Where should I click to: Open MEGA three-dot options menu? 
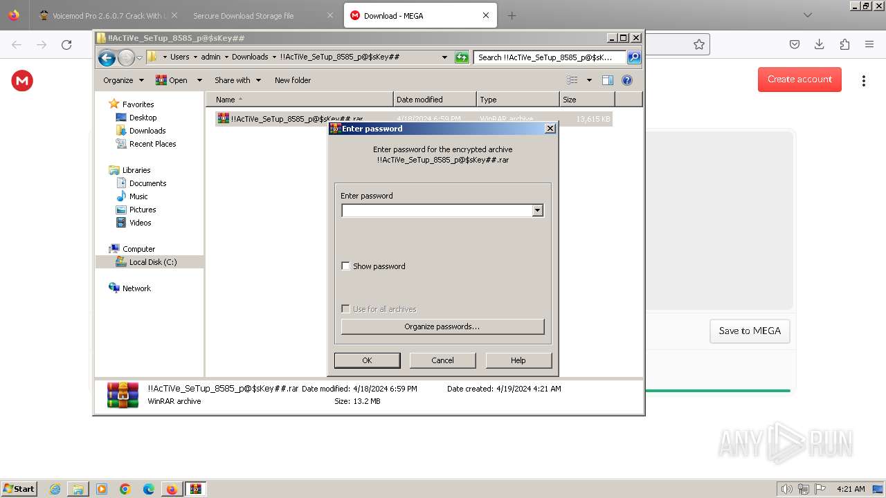[863, 81]
